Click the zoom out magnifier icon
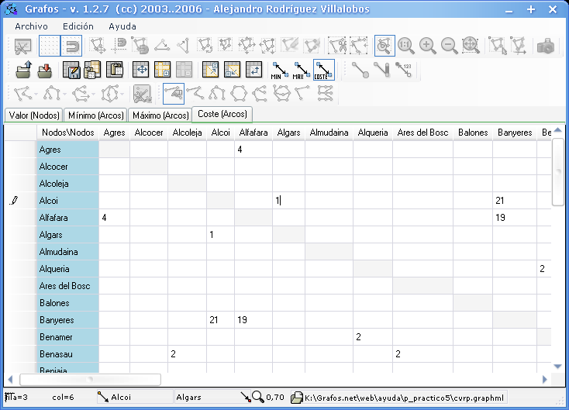This screenshot has height=410, width=569. click(449, 46)
